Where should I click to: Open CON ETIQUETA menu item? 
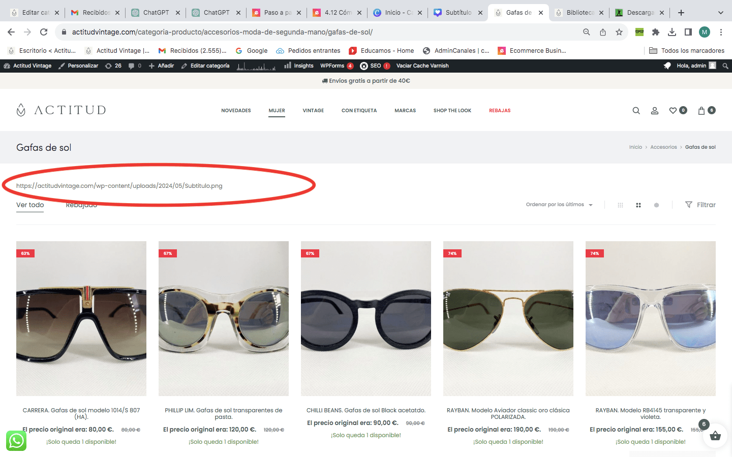(x=359, y=110)
